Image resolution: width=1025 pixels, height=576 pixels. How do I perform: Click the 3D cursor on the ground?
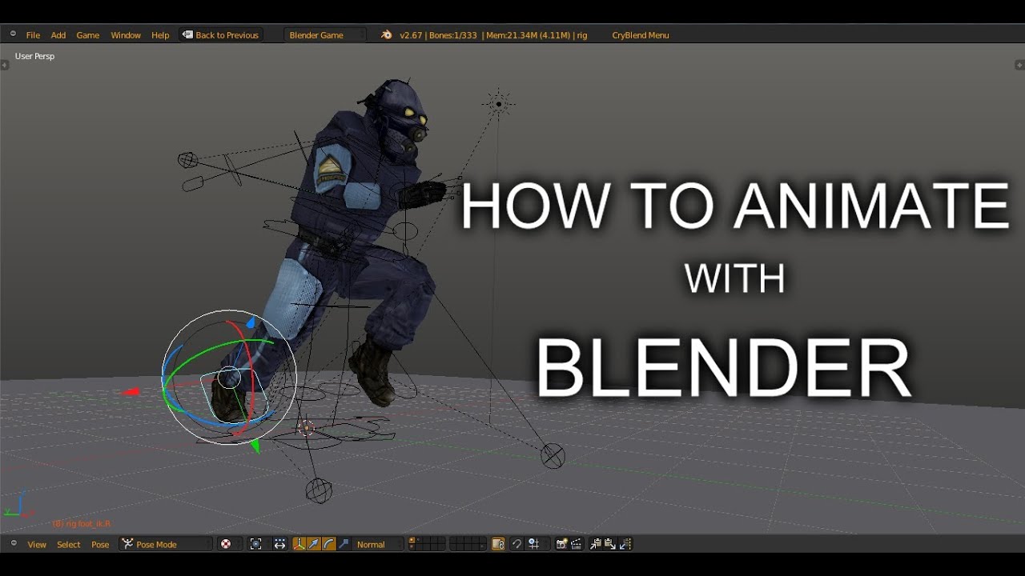coord(307,428)
